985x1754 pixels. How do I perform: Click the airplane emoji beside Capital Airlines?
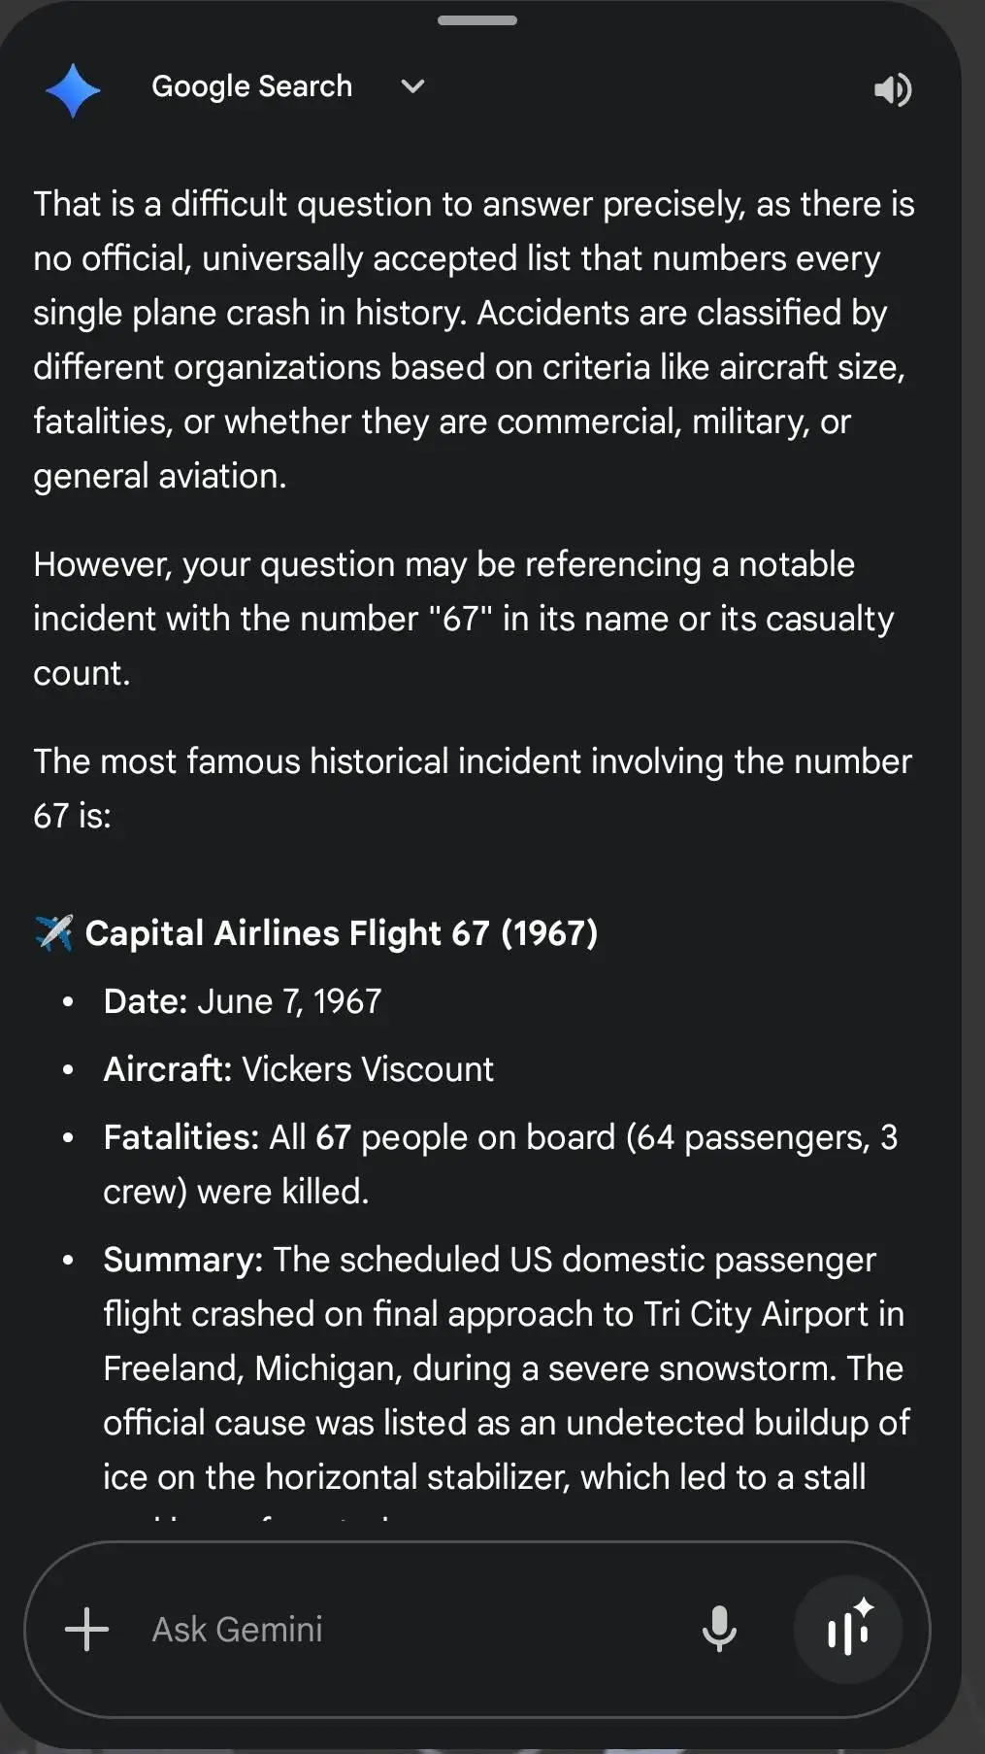53,932
